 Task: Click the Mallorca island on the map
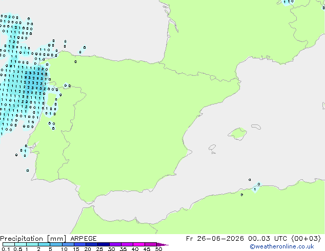(237, 134)
